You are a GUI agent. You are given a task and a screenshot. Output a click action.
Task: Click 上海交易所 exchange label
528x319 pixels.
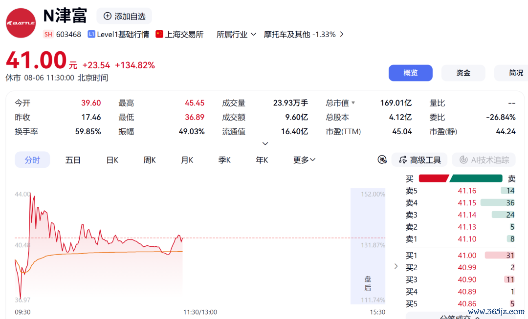pyautogui.click(x=184, y=34)
